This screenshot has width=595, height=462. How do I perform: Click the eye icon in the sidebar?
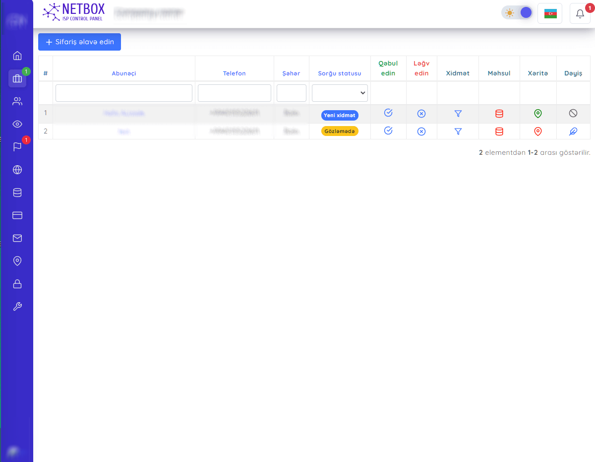(x=17, y=124)
